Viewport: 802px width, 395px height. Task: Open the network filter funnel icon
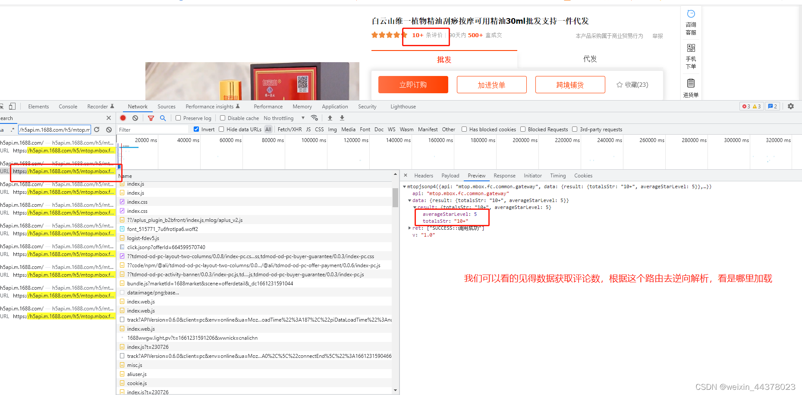pyautogui.click(x=151, y=118)
